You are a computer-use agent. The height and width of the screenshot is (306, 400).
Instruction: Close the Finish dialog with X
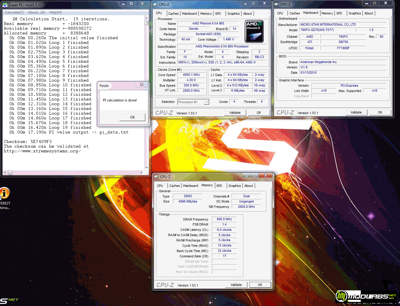[x=142, y=84]
